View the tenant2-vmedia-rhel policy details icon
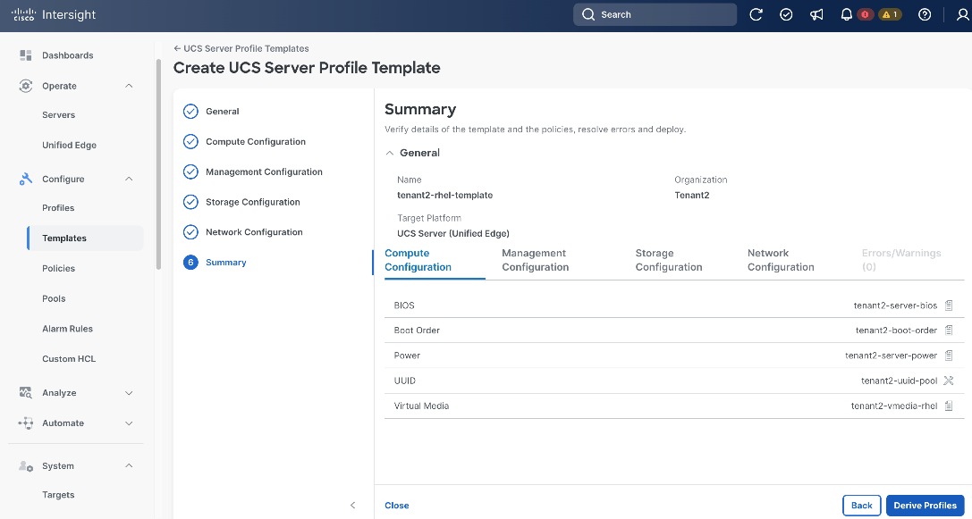 949,406
